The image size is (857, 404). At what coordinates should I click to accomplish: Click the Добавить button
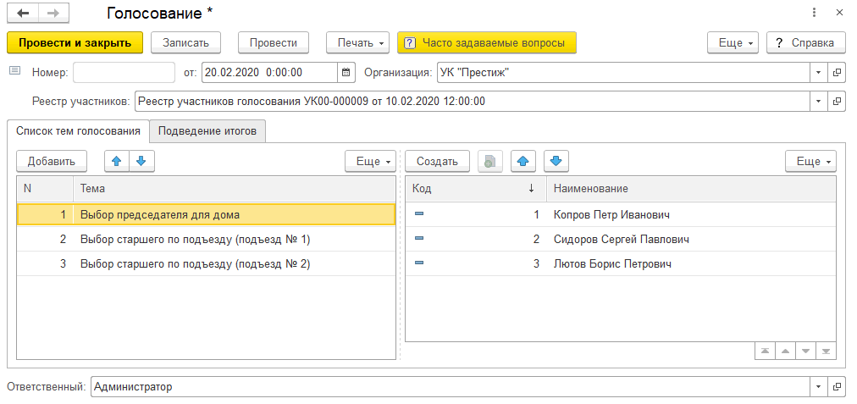(52, 161)
